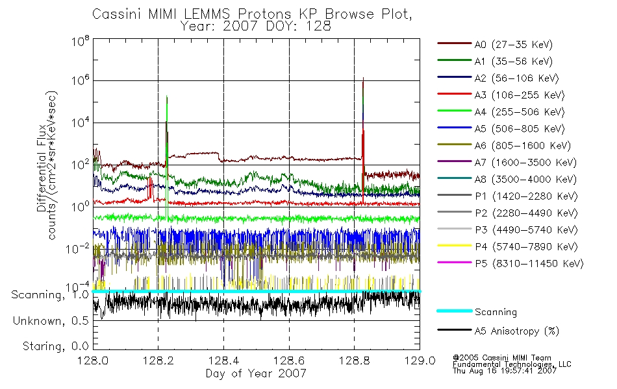This screenshot has width=617, height=389.
Task: Click the 10^-2 y-axis tick label
Action: click(77, 248)
